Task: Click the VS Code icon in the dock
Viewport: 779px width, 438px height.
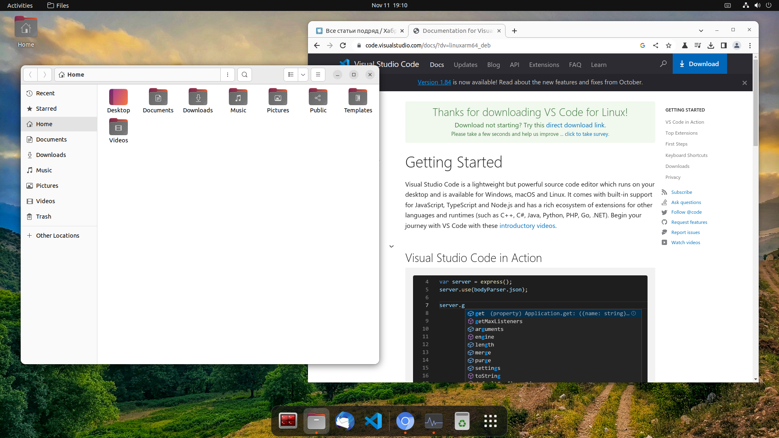Action: coord(373,421)
